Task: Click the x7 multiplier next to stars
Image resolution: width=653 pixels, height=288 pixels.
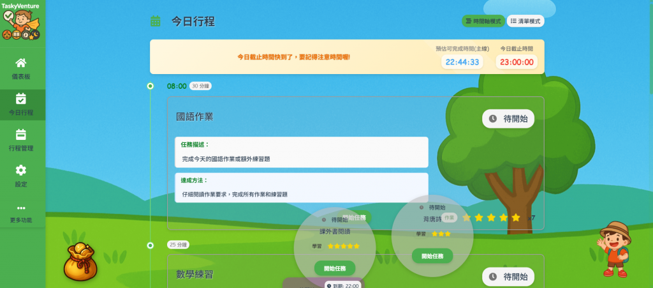Action: (x=531, y=218)
